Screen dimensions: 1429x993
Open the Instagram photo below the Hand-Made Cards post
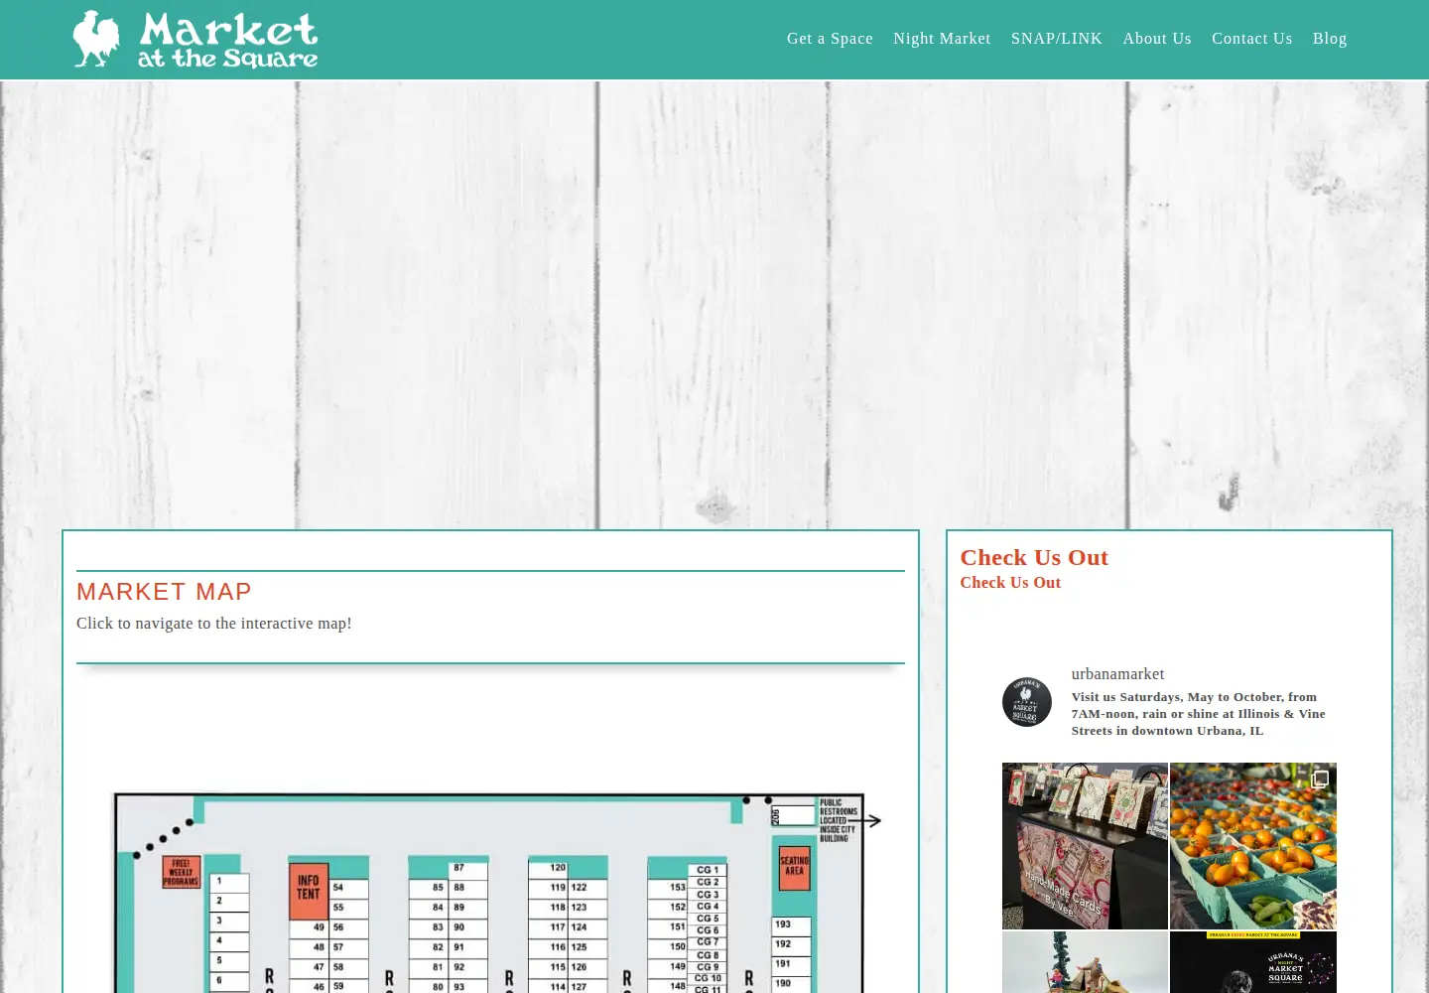coord(1085,962)
